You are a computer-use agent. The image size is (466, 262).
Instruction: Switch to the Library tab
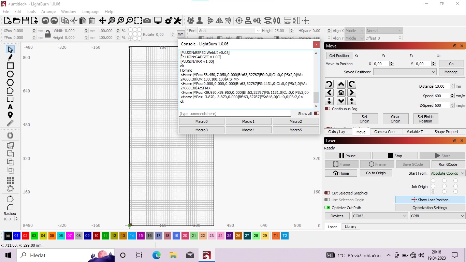(350, 227)
